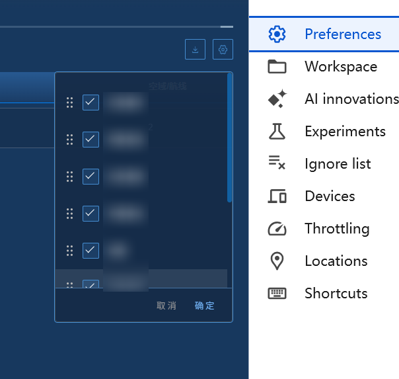Click the Shortcuts keyboard icon
The width and height of the screenshot is (399, 379).
[277, 293]
